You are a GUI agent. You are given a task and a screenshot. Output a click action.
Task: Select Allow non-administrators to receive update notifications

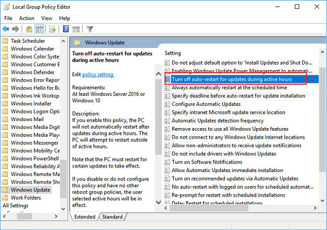[236, 145]
